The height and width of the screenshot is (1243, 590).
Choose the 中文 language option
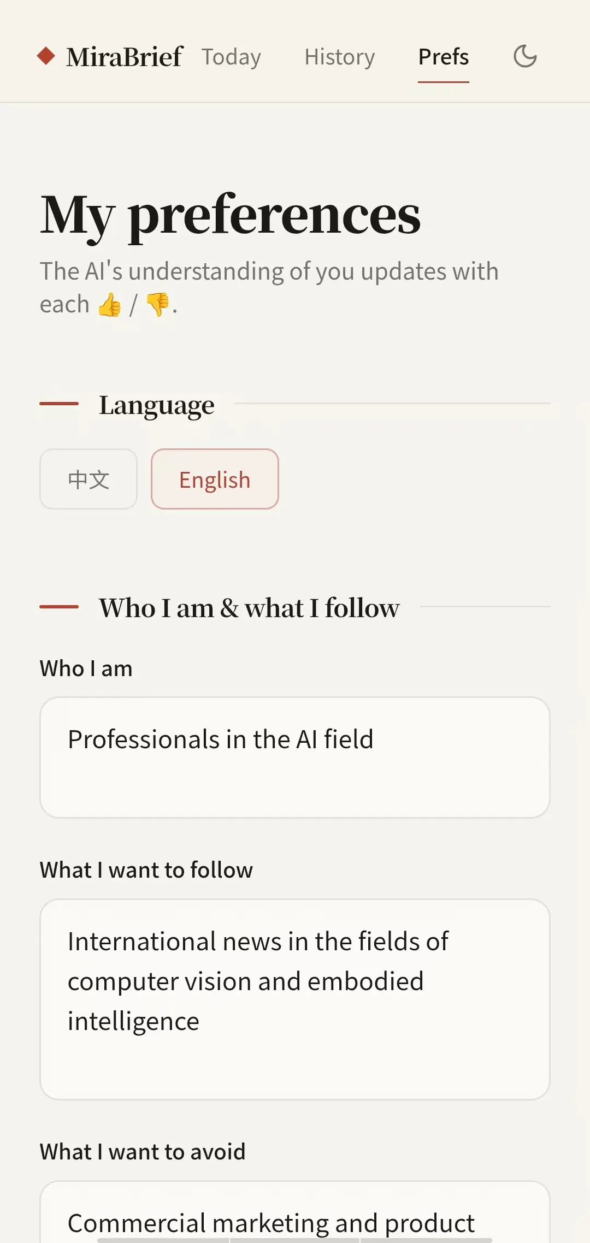pos(88,479)
